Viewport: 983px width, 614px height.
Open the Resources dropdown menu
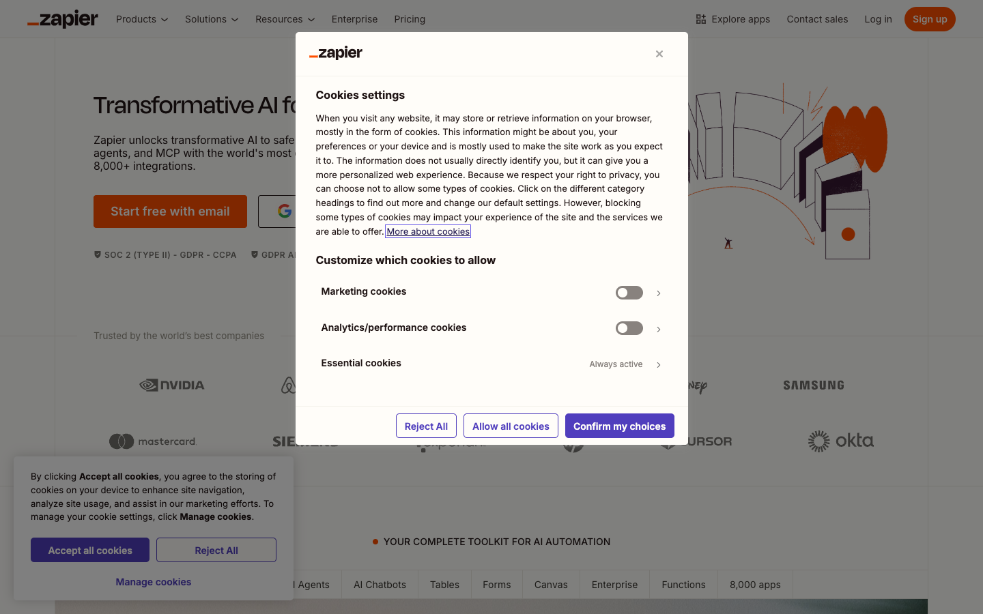(x=285, y=19)
